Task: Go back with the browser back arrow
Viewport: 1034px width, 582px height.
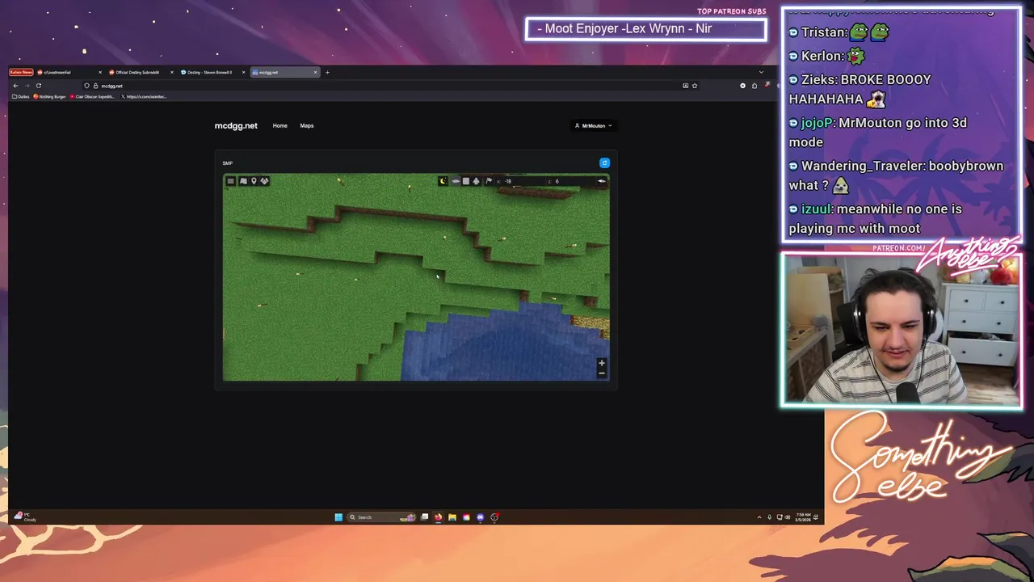Action: [x=15, y=86]
